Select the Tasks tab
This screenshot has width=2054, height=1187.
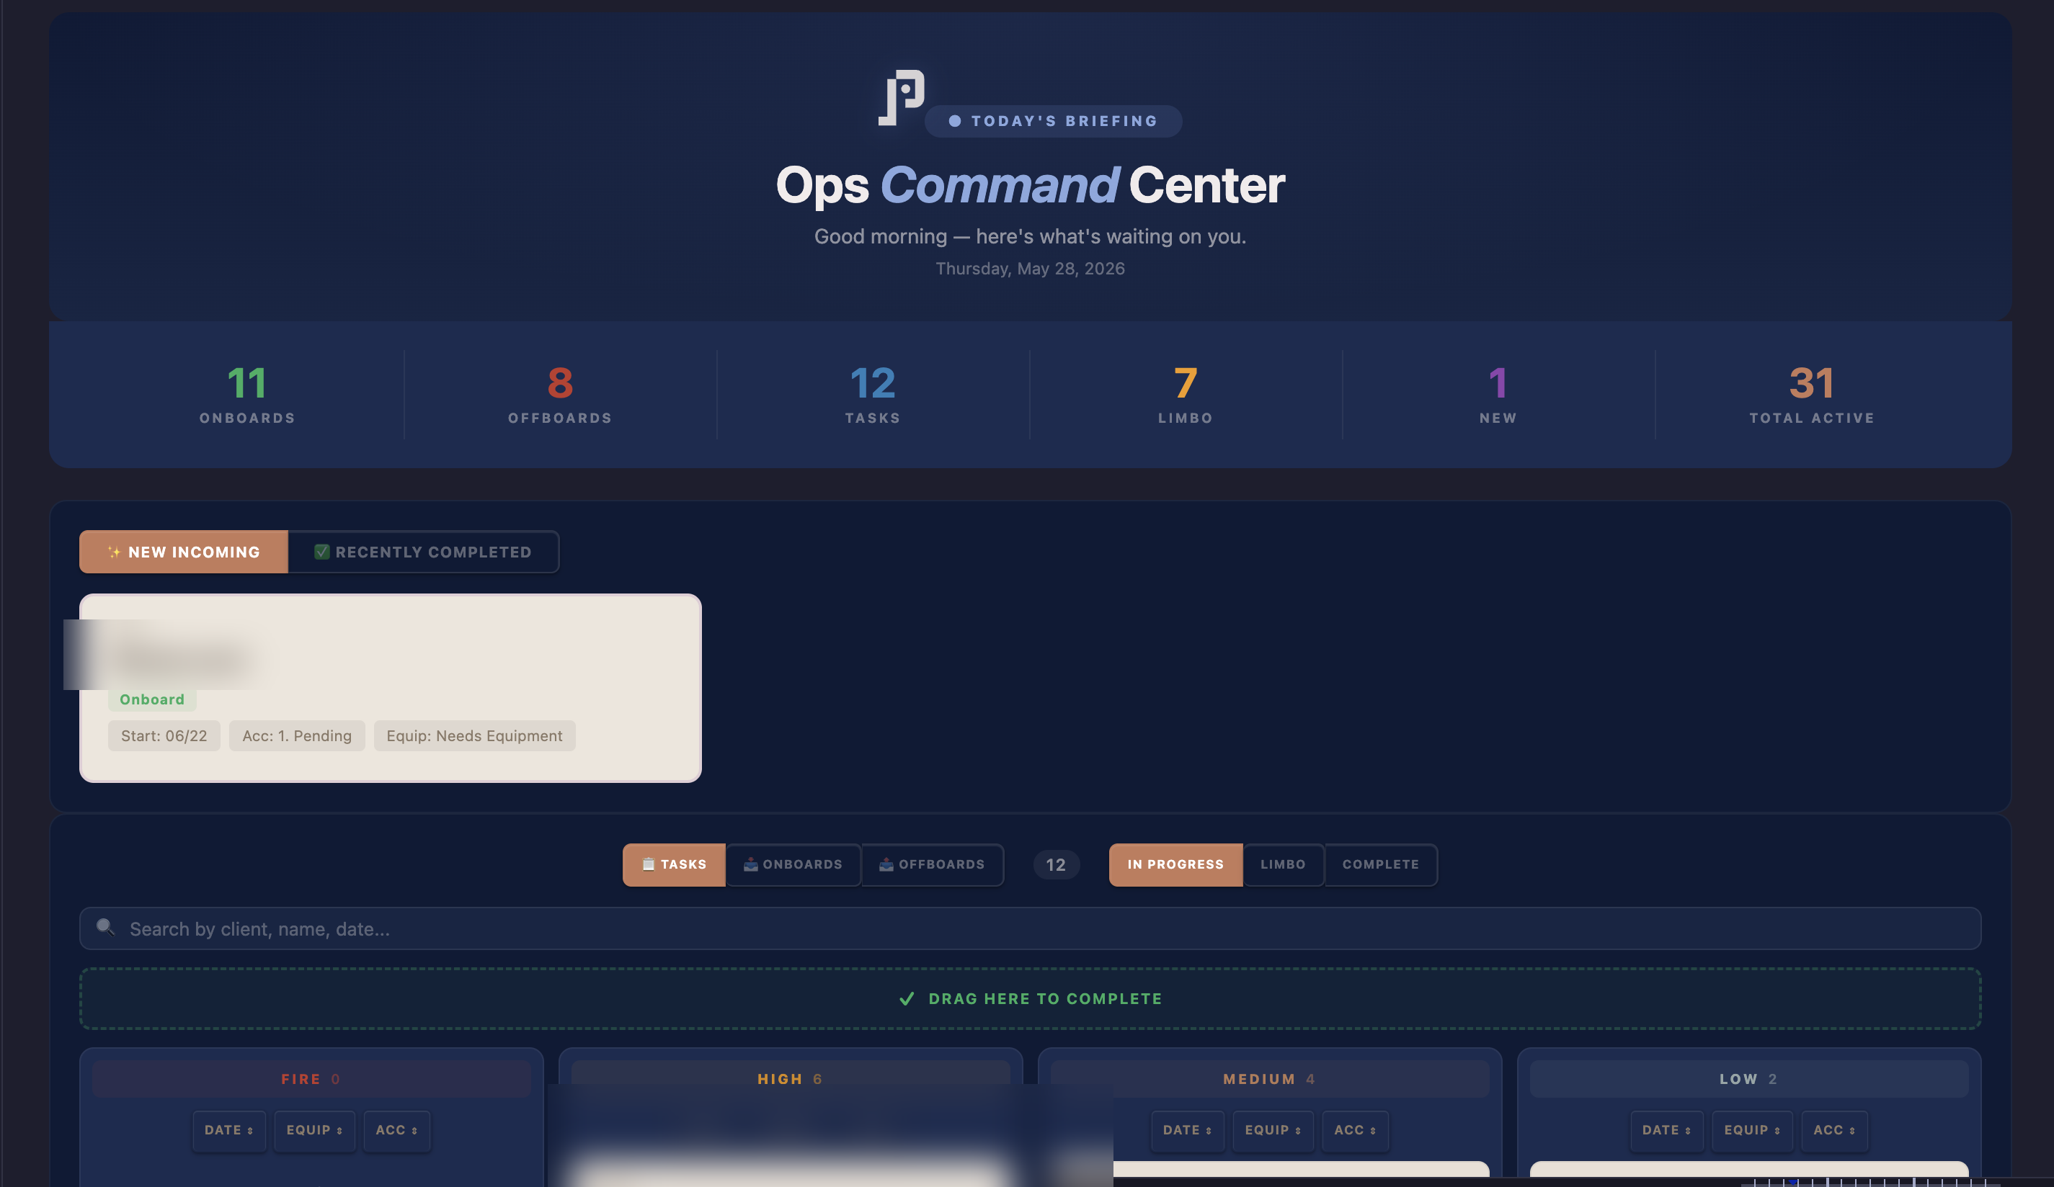[x=674, y=864]
